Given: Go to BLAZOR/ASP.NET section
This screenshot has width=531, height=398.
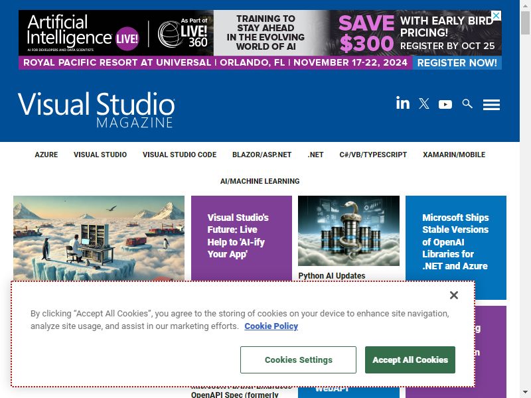Looking at the screenshot, I should click(262, 155).
